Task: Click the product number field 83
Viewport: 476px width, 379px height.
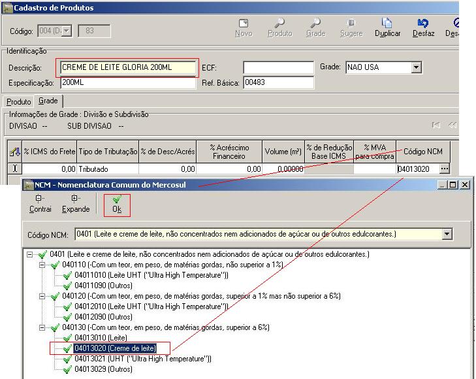Action: (x=94, y=31)
